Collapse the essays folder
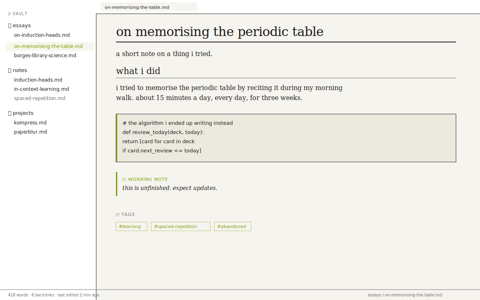Image resolution: width=480 pixels, height=300 pixels. [x=22, y=26]
